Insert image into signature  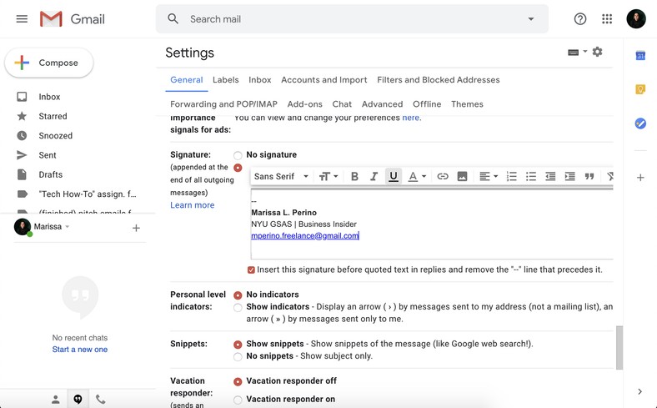tap(462, 177)
